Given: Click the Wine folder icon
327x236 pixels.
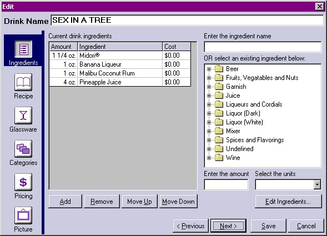Looking at the screenshot, I should coord(219,158).
